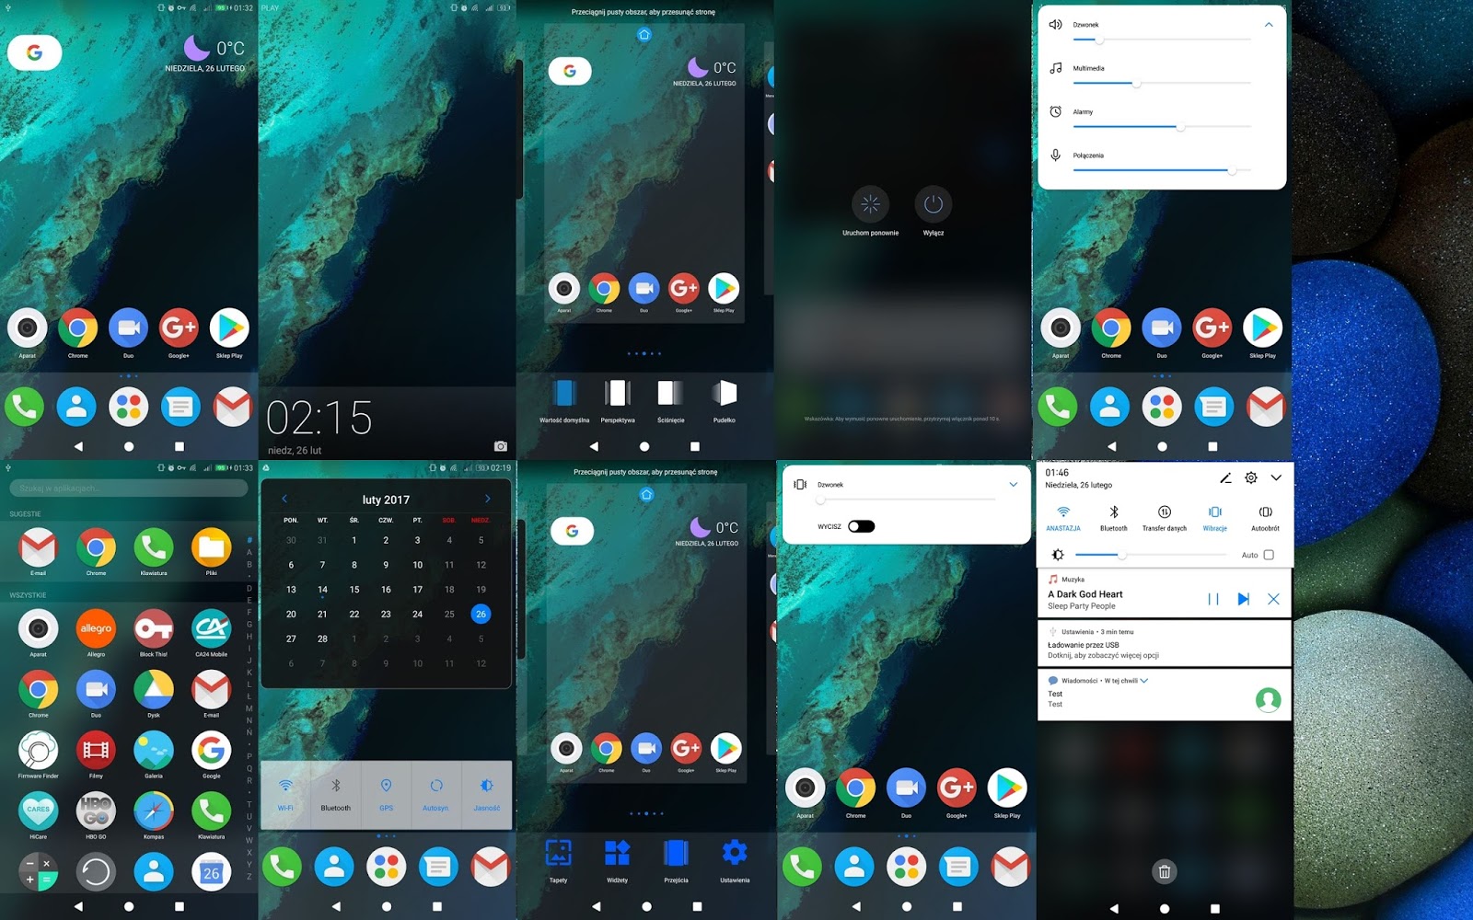Viewport: 1473px width, 920px height.
Task: Clear all notifications with the trash icon
Action: click(1164, 871)
